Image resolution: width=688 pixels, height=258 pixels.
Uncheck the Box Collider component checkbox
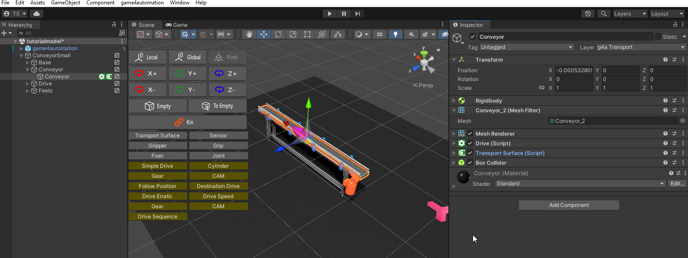470,163
